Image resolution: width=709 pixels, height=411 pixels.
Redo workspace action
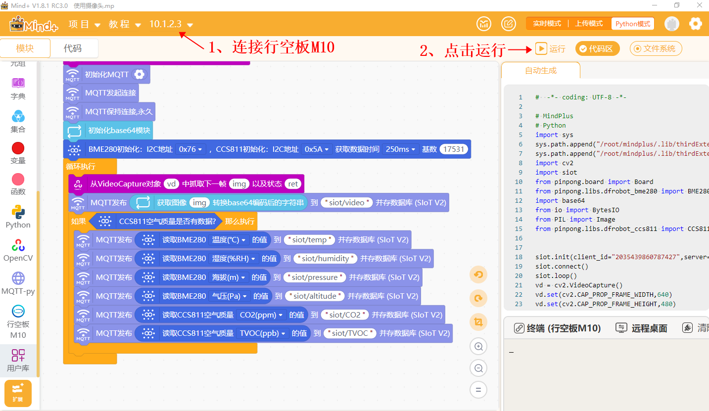point(478,298)
